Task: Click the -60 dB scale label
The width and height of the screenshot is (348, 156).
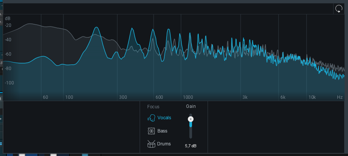Action: pyautogui.click(x=8, y=54)
